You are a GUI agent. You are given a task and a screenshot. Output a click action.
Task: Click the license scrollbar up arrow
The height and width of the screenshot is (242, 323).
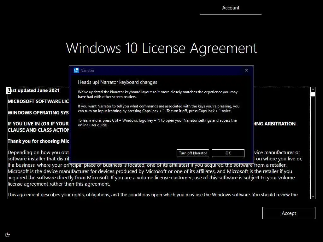[313, 89]
